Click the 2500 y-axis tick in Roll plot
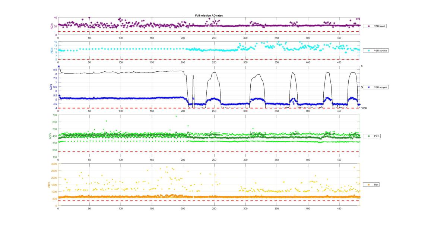Viewport: 447px width, 231px height. pyautogui.click(x=54, y=171)
